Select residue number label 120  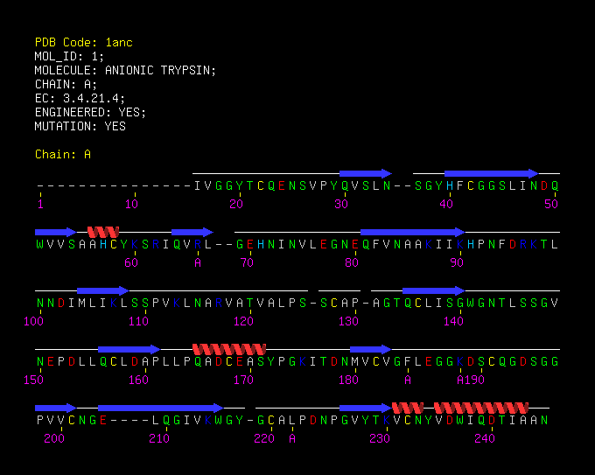click(243, 321)
